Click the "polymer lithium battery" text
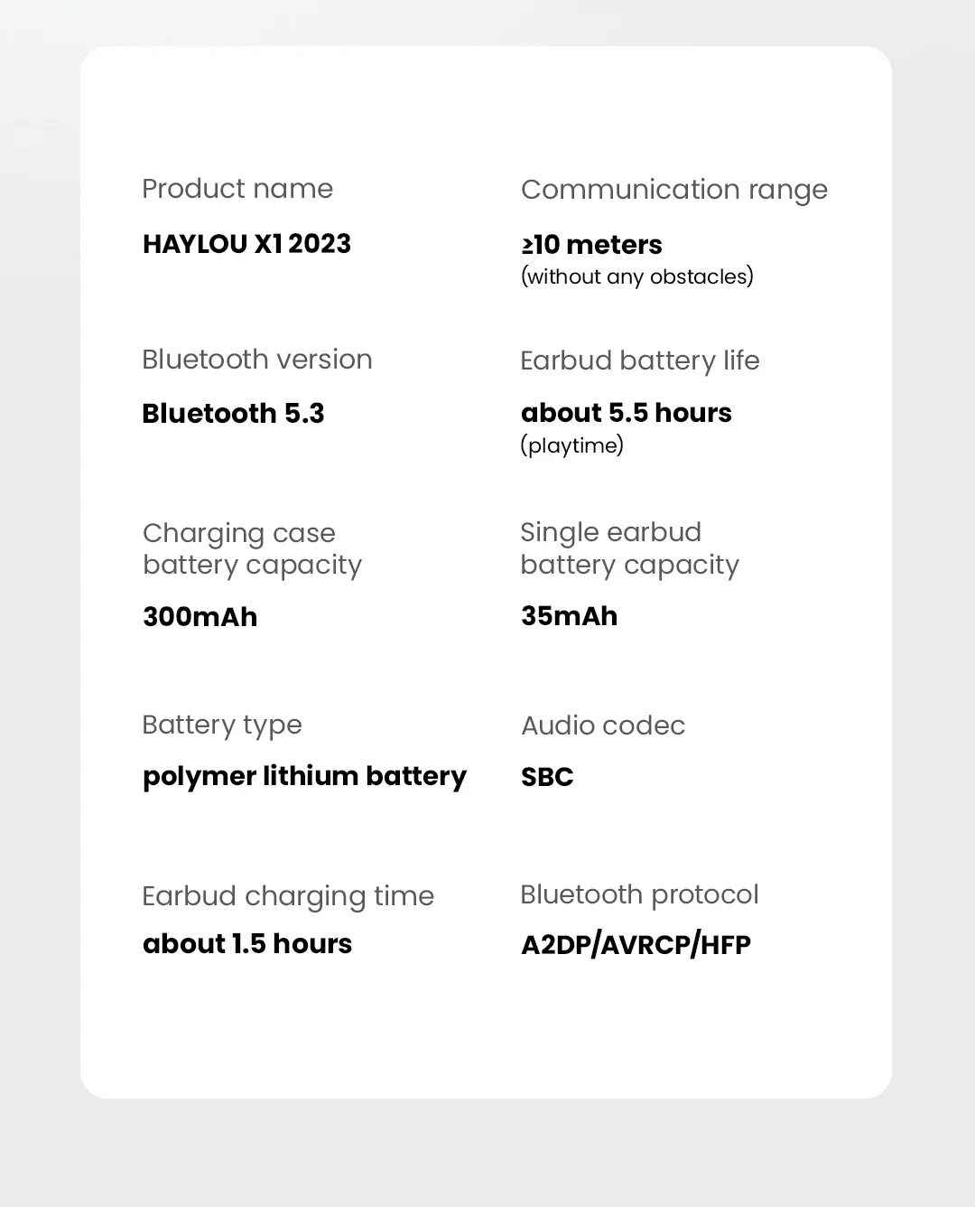 304,776
